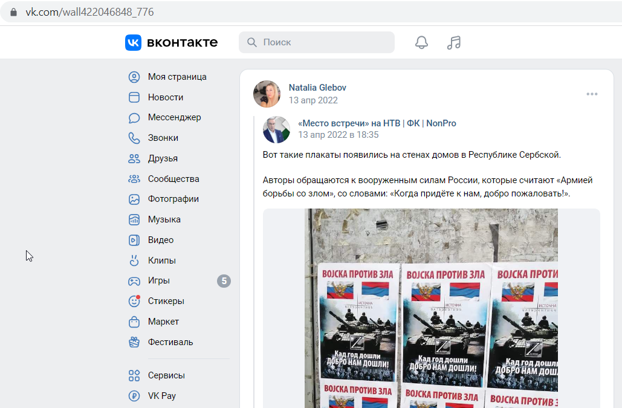Go to Сообщества section
This screenshot has width=622, height=408.
click(173, 179)
